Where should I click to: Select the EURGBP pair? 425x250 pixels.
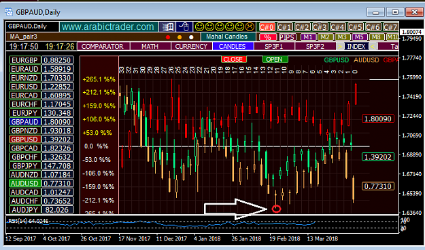point(25,60)
